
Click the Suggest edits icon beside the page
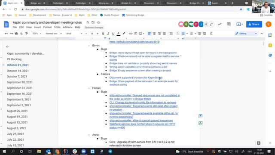201,123
